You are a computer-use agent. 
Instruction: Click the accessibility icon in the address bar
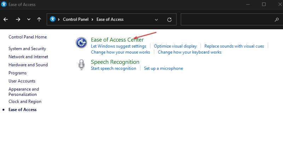52,19
